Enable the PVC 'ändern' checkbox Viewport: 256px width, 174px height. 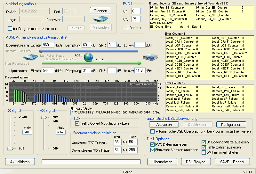[127, 28]
